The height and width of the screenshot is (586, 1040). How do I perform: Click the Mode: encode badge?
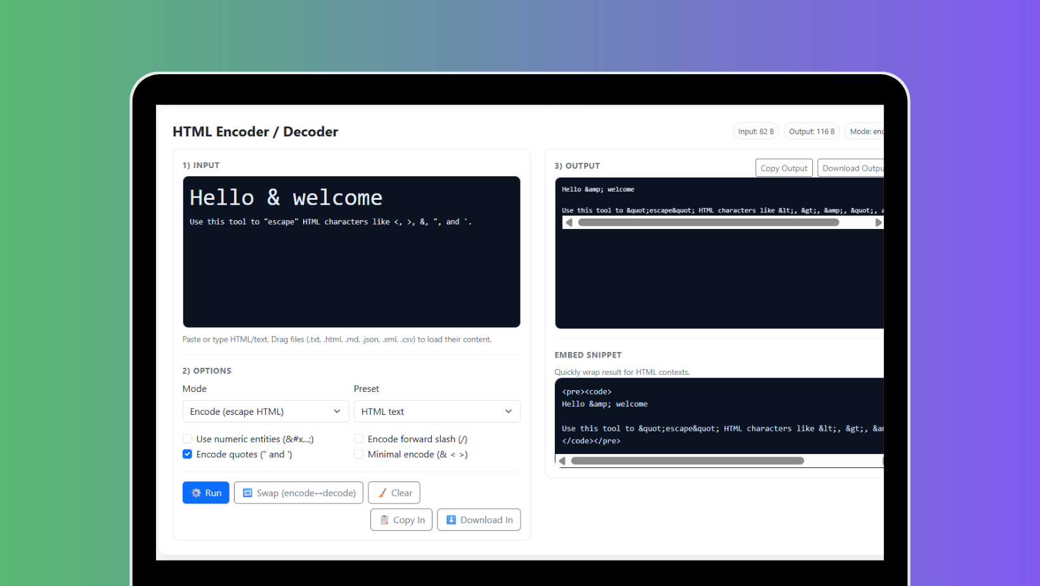(868, 131)
